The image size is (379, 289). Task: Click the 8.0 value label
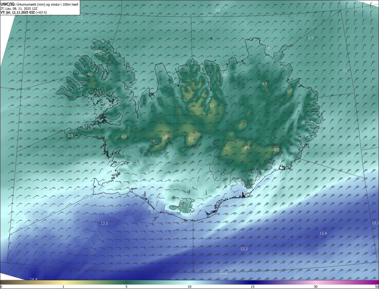click(109, 105)
